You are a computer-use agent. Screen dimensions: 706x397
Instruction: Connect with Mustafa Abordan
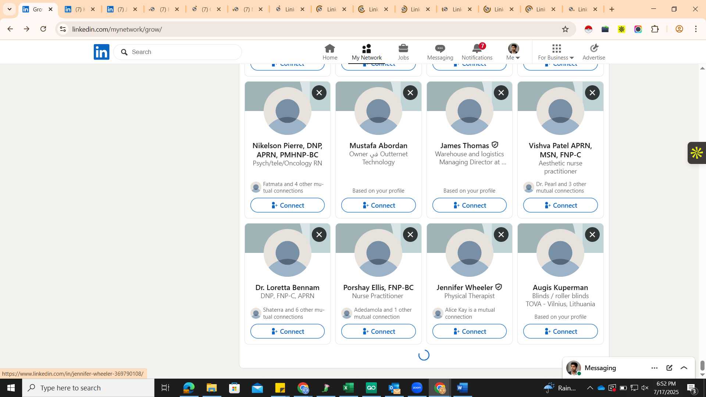(378, 205)
